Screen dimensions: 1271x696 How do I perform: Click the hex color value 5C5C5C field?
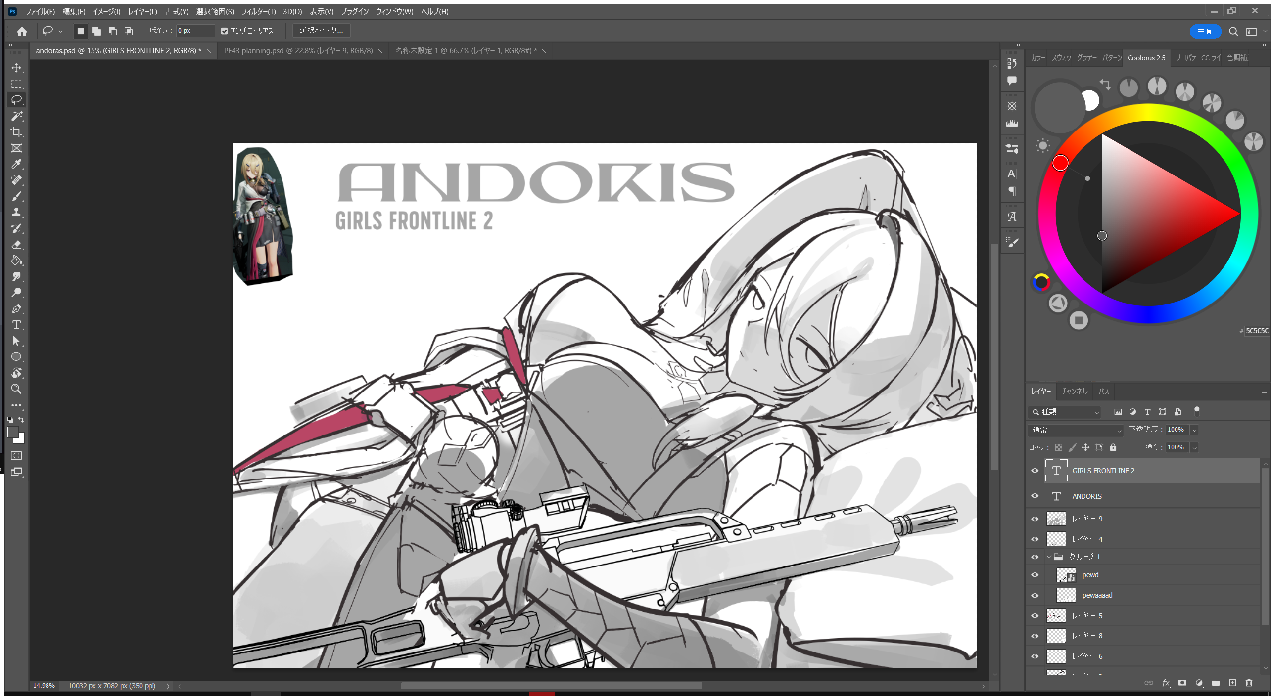1256,331
